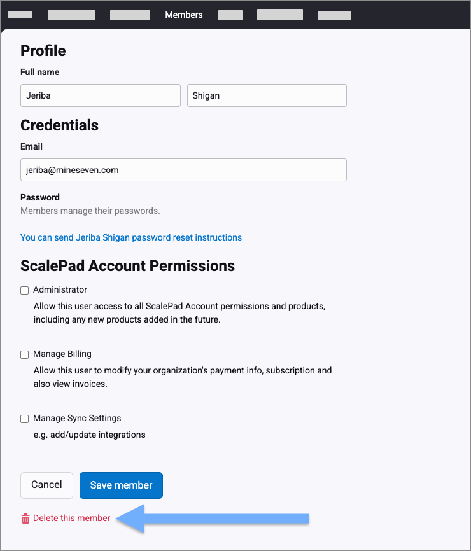The height and width of the screenshot is (551, 471).
Task: Click the Delete this member link
Action: pos(72,519)
